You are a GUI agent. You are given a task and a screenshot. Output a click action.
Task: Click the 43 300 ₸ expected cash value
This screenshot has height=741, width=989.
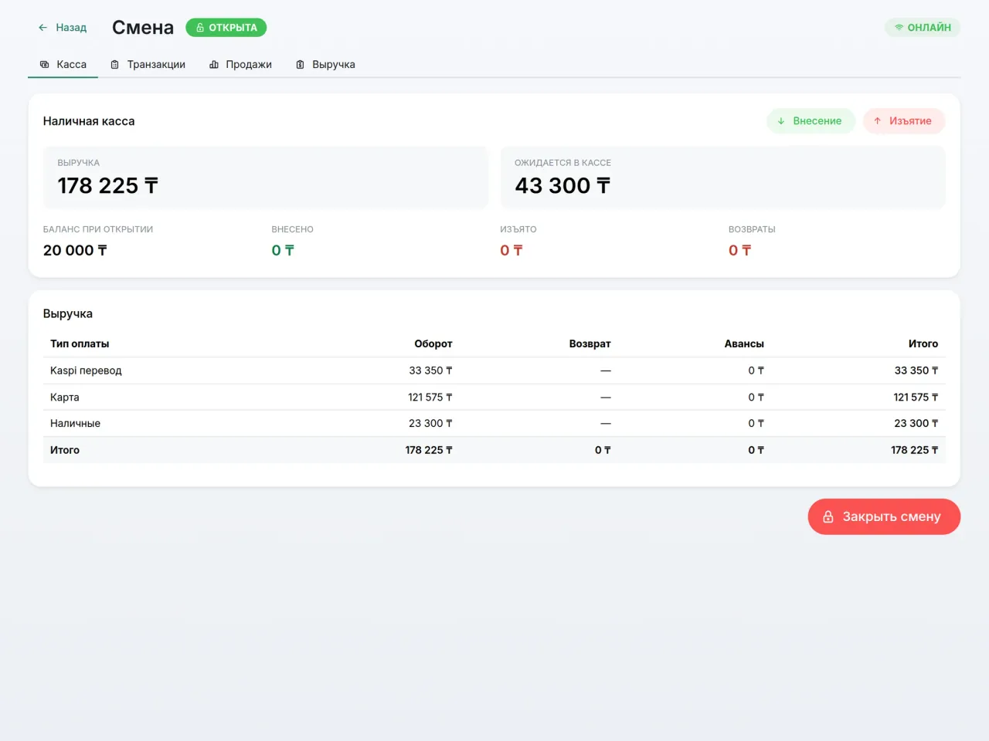tap(562, 186)
